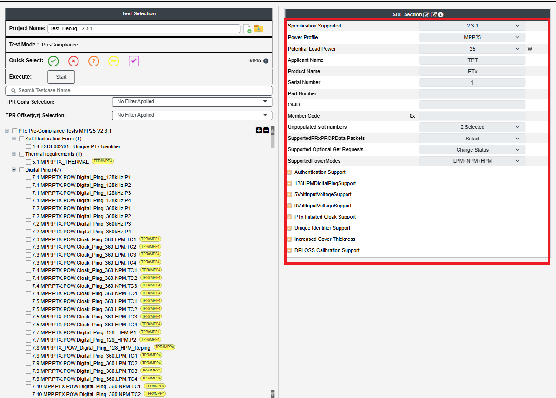Open SupportedPowerModes dropdown
Screen dimensions: 556x398
[x=472, y=161]
